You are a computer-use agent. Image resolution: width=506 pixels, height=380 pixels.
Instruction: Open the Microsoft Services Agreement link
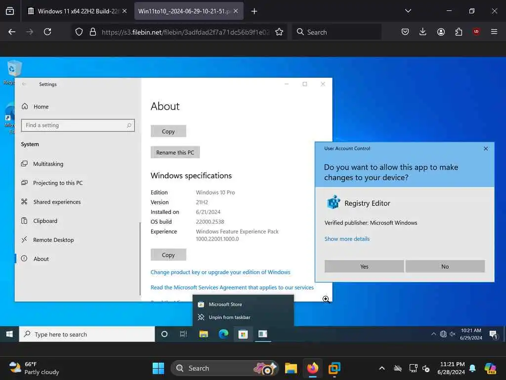(x=232, y=287)
